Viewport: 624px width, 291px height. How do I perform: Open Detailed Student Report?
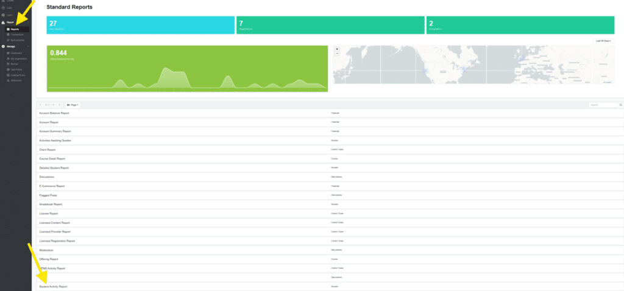(330, 168)
